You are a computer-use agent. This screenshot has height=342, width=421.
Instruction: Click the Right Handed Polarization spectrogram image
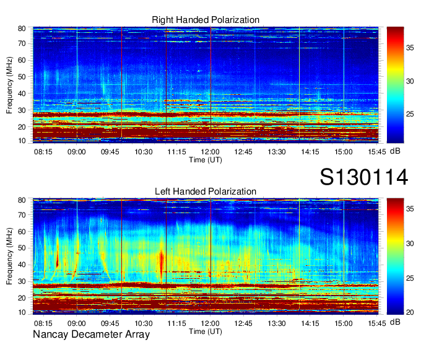(x=206, y=85)
